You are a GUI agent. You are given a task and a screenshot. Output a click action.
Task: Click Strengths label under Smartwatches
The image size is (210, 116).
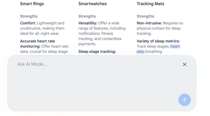tap(87, 16)
